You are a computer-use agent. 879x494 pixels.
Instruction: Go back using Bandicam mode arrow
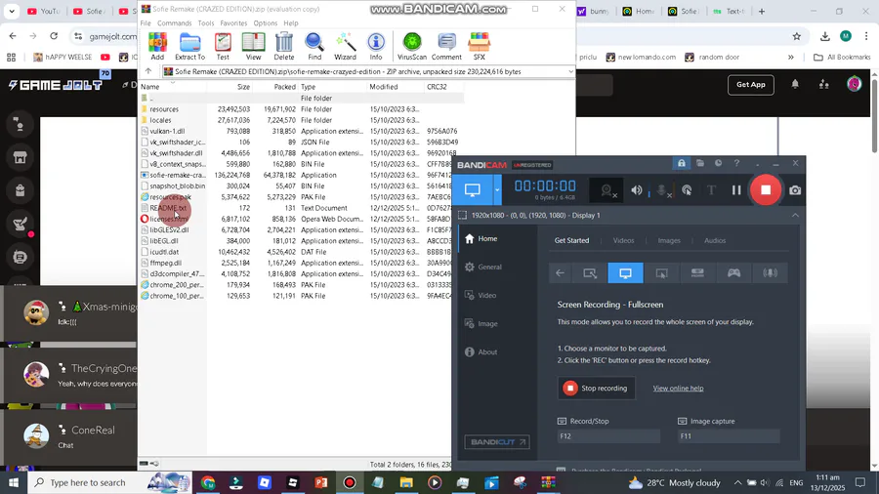(x=560, y=272)
